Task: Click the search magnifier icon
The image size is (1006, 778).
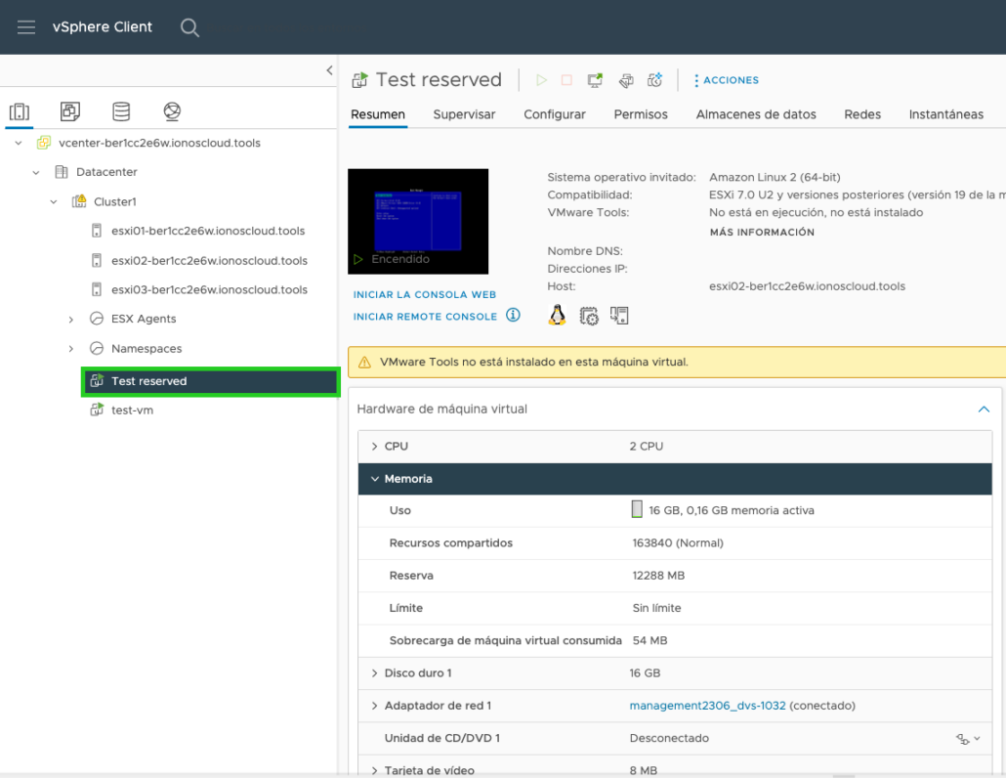Action: pyautogui.click(x=189, y=27)
